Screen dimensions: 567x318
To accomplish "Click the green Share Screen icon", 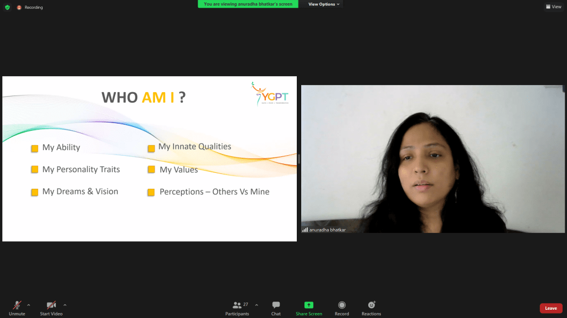I will pyautogui.click(x=309, y=305).
